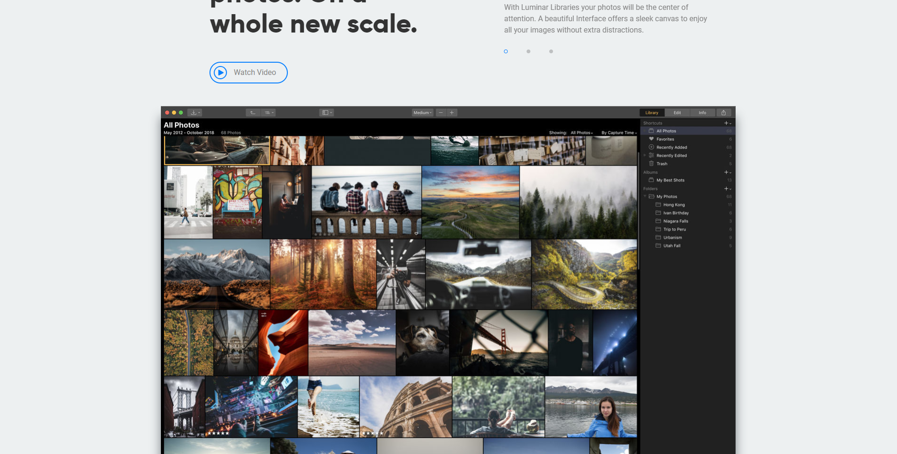Click the five-star rating on city night photo
The width and height of the screenshot is (897, 454).
tap(218, 433)
